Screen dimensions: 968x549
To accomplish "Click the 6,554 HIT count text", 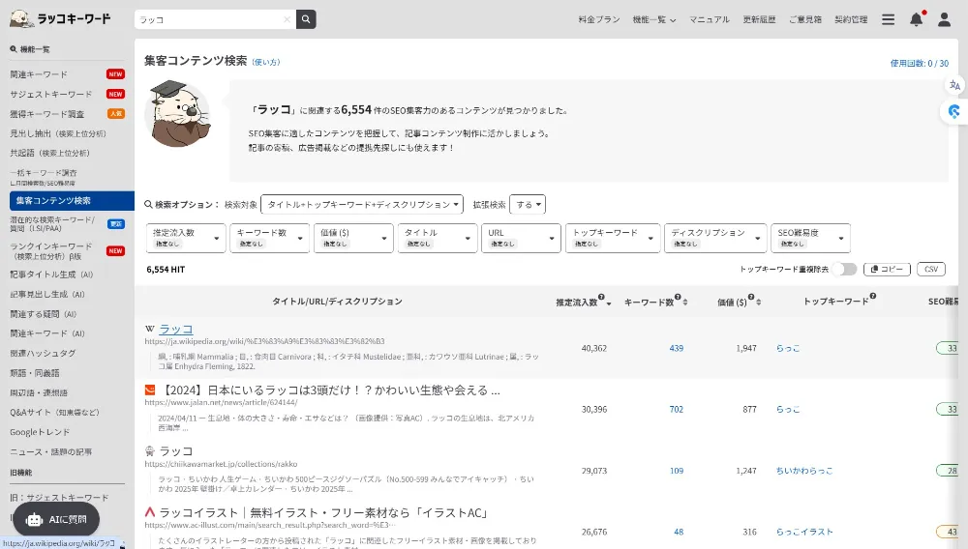I will (x=166, y=270).
